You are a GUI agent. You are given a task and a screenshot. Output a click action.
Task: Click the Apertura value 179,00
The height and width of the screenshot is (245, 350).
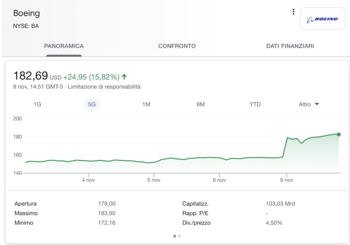pos(107,204)
